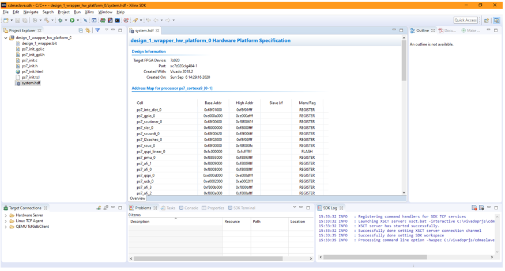Screen dimensions: 505x271
Task: Click the second SDK Log toolbar icon
Action: click(x=481, y=208)
